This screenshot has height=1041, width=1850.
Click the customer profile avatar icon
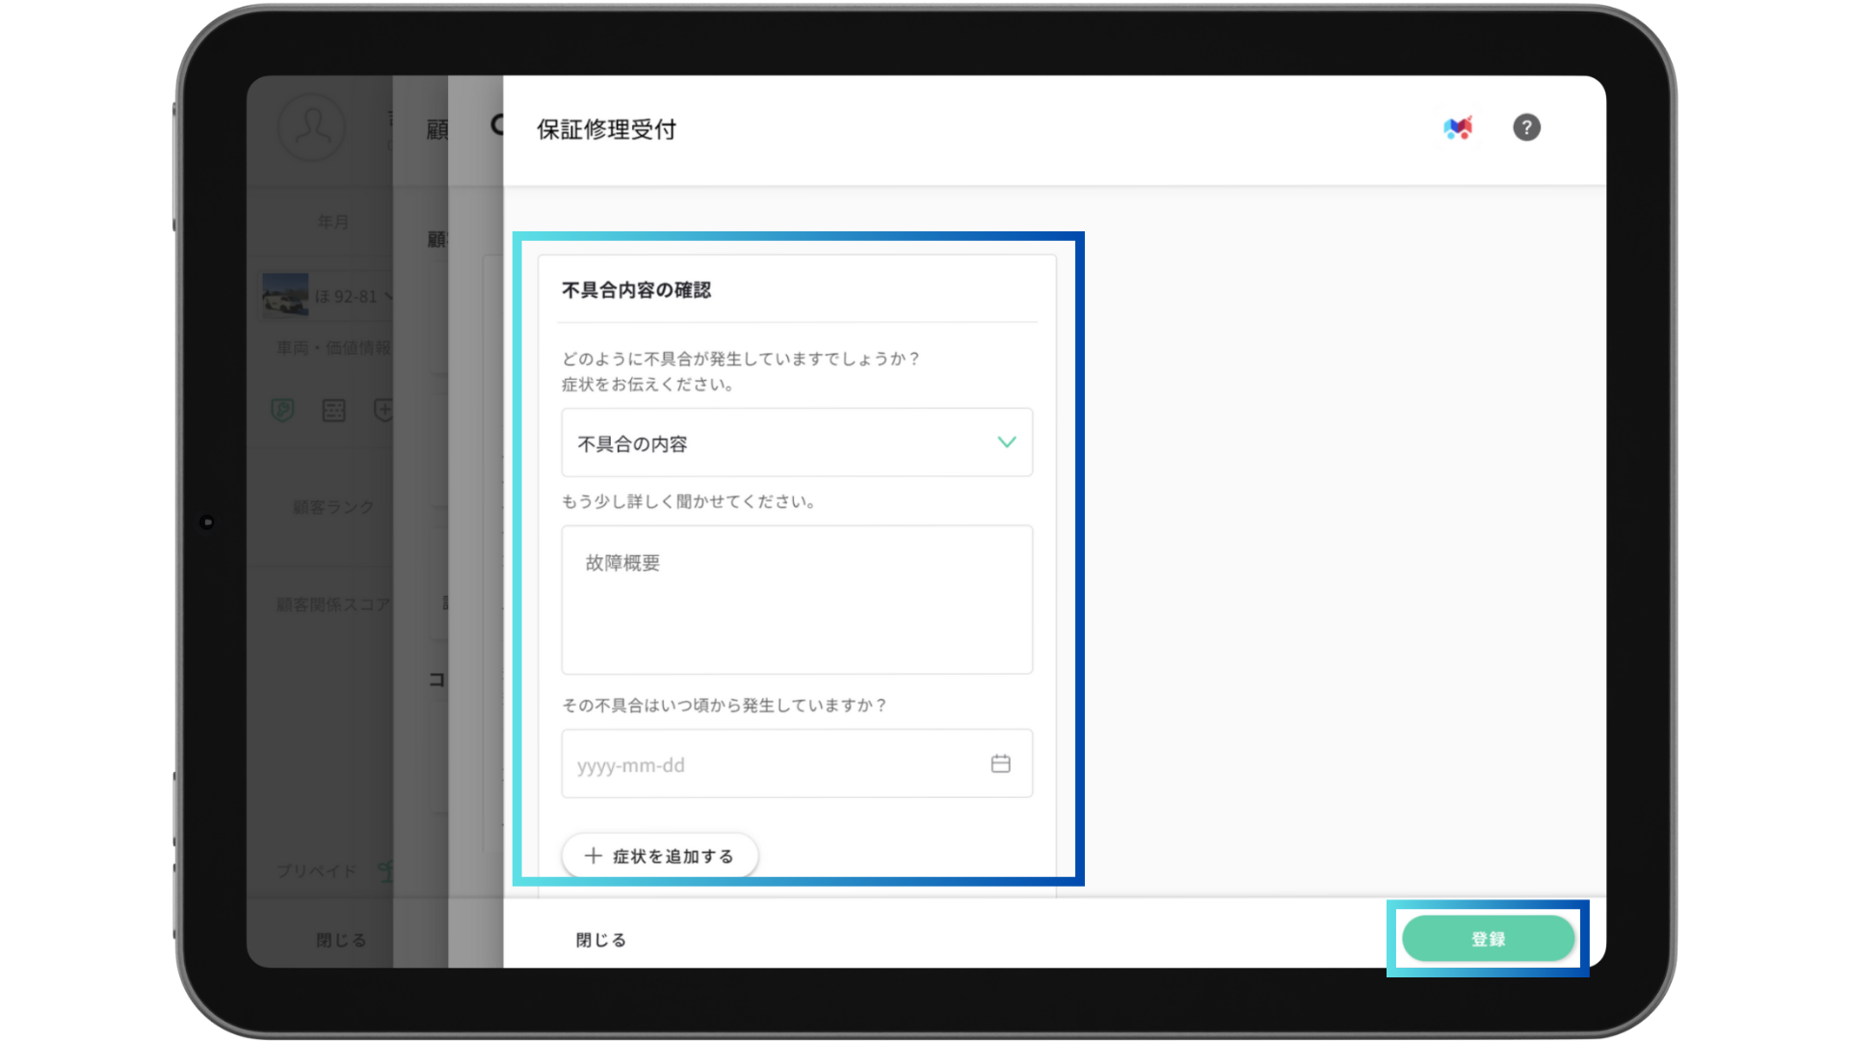pos(311,127)
